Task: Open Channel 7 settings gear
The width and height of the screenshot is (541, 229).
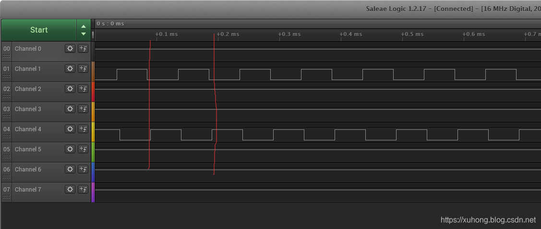Action: point(70,189)
